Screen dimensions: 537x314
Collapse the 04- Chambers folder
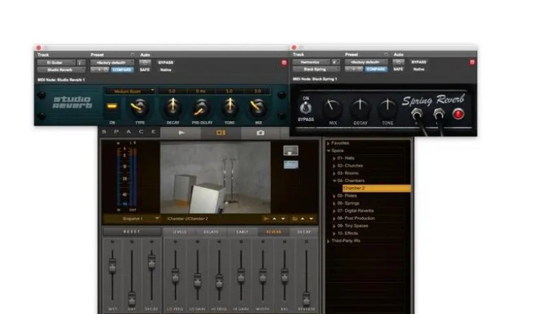[x=335, y=181]
